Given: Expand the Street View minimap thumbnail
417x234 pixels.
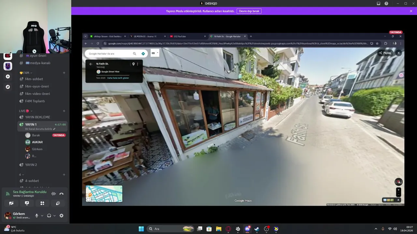Looking at the screenshot, I should [89, 199].
